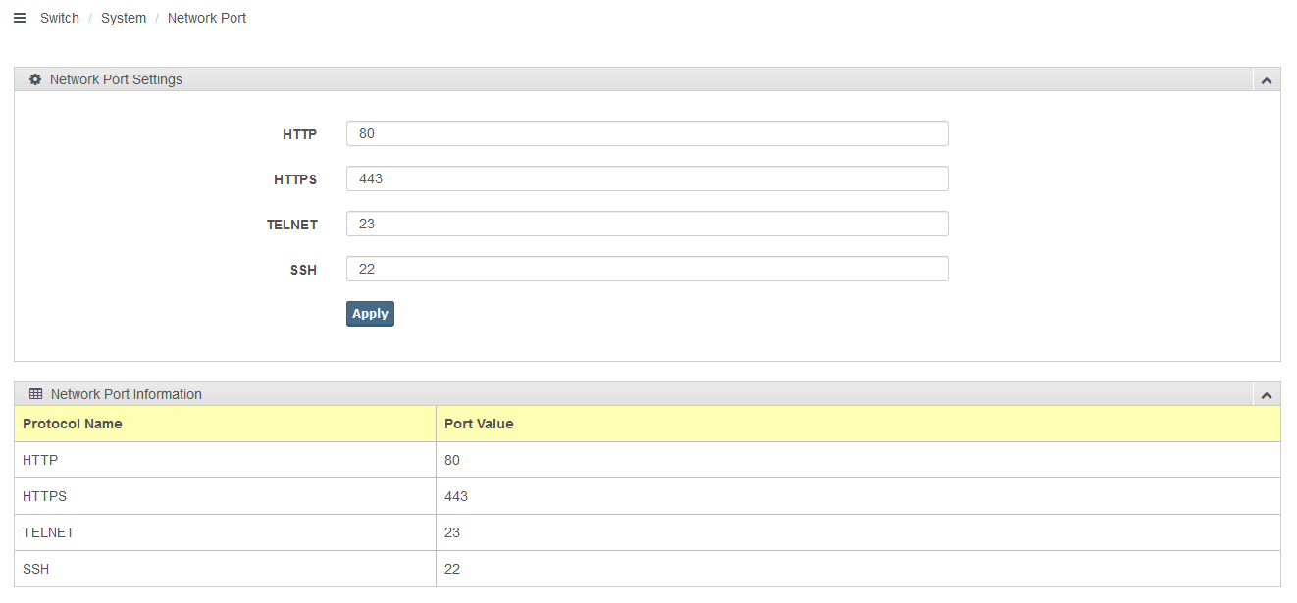Click the Network Port Settings panel title
The width and height of the screenshot is (1297, 603).
click(116, 79)
